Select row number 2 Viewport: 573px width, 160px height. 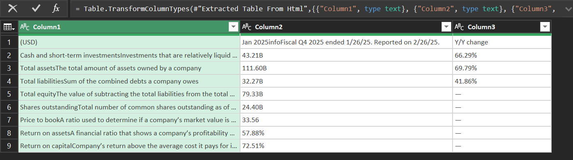point(9,55)
